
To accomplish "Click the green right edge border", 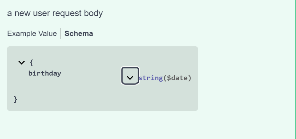I will [x=295, y=69].
